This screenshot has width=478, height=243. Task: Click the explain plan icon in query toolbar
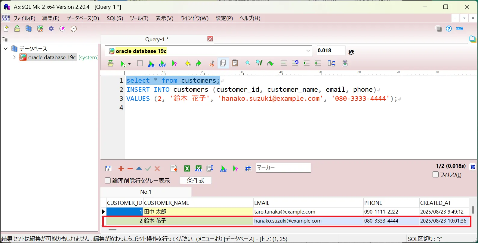pyautogui.click(x=174, y=63)
